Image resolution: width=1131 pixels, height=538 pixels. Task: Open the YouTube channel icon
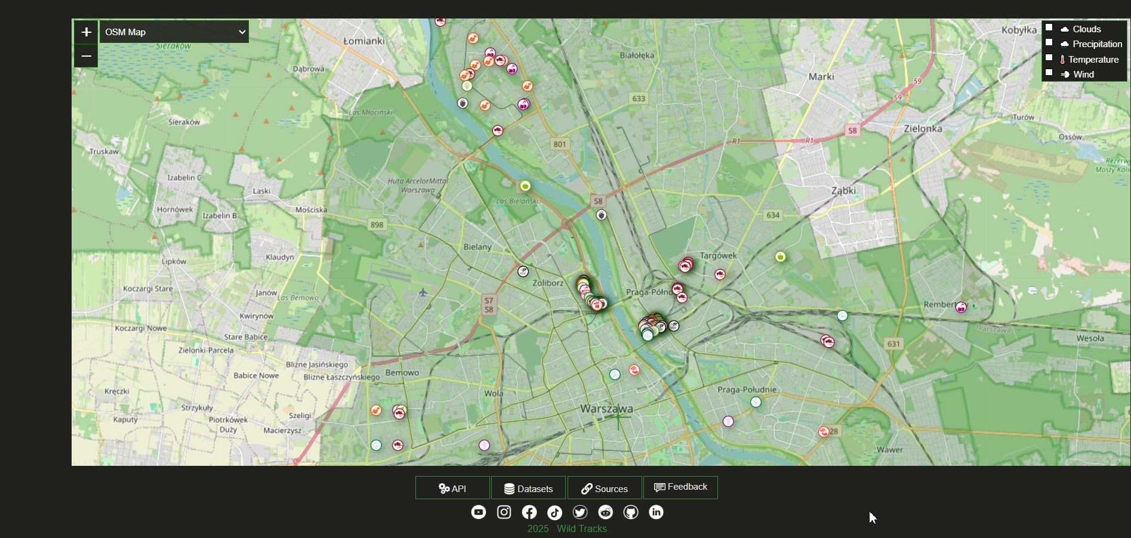point(478,512)
